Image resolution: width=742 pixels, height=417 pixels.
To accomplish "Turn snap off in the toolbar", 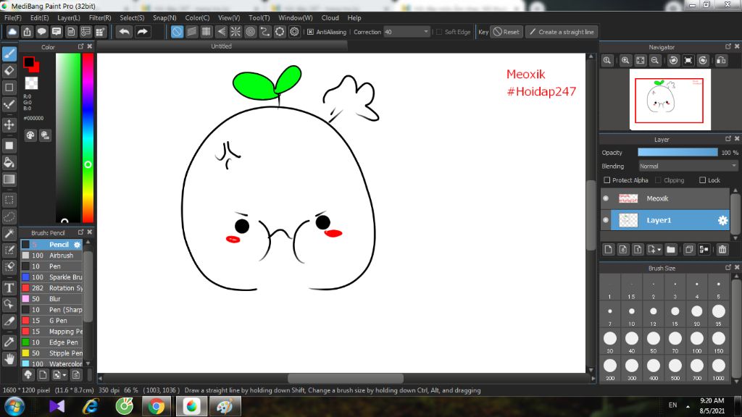I will point(177,32).
